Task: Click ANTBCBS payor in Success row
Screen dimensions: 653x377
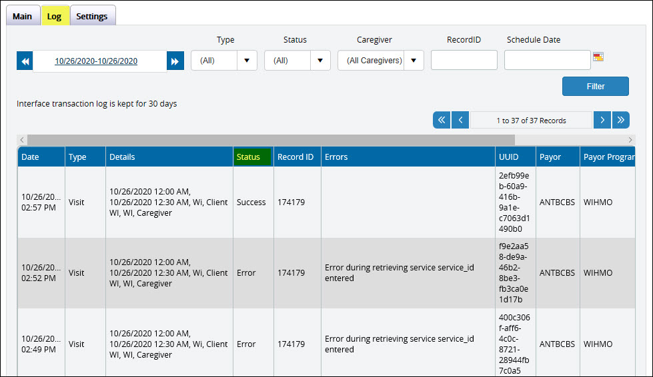Action: 557,202
